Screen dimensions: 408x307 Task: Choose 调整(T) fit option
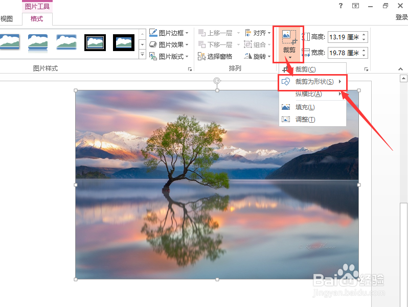click(312, 120)
